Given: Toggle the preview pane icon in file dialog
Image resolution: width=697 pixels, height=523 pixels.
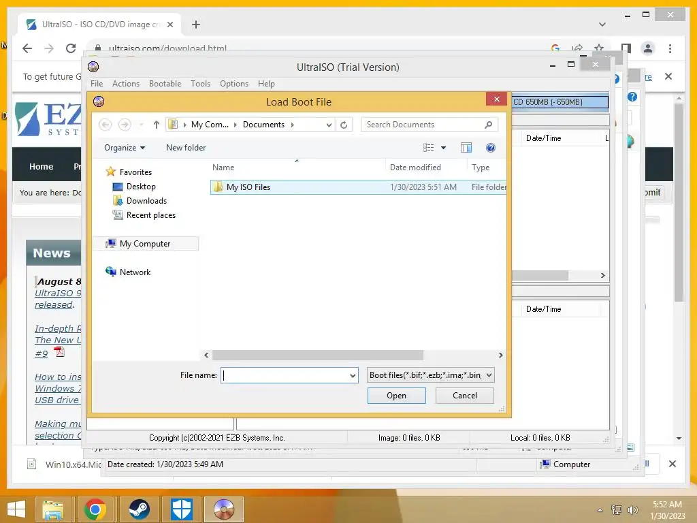Looking at the screenshot, I should coord(466,148).
